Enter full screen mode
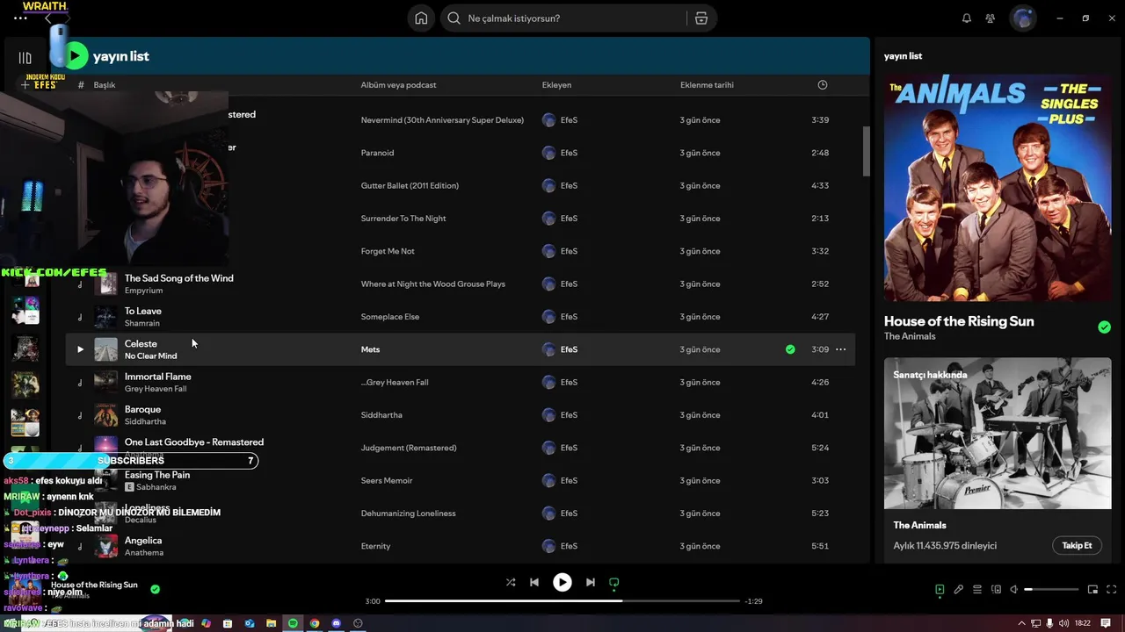The image size is (1125, 632). point(1111,590)
